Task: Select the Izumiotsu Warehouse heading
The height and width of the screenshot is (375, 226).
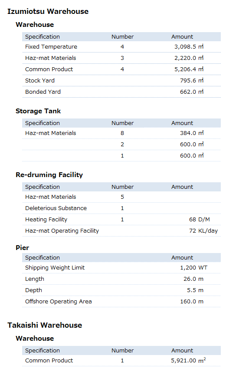Action: (48, 11)
